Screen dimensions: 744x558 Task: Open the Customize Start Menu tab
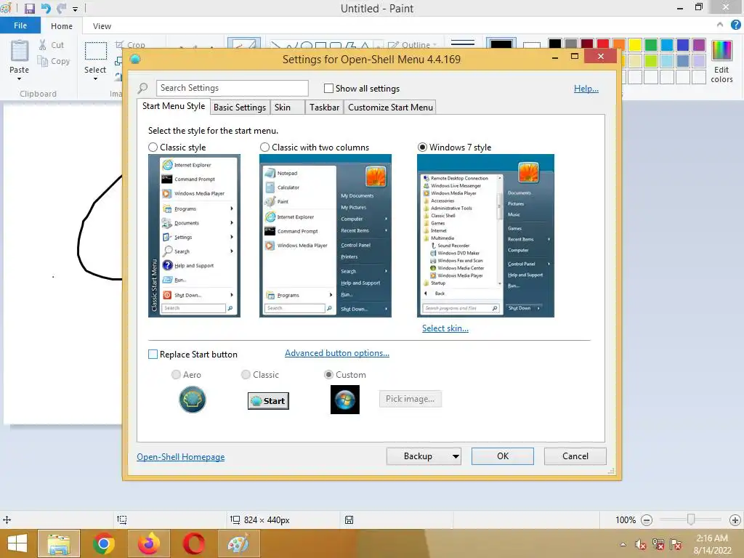390,108
